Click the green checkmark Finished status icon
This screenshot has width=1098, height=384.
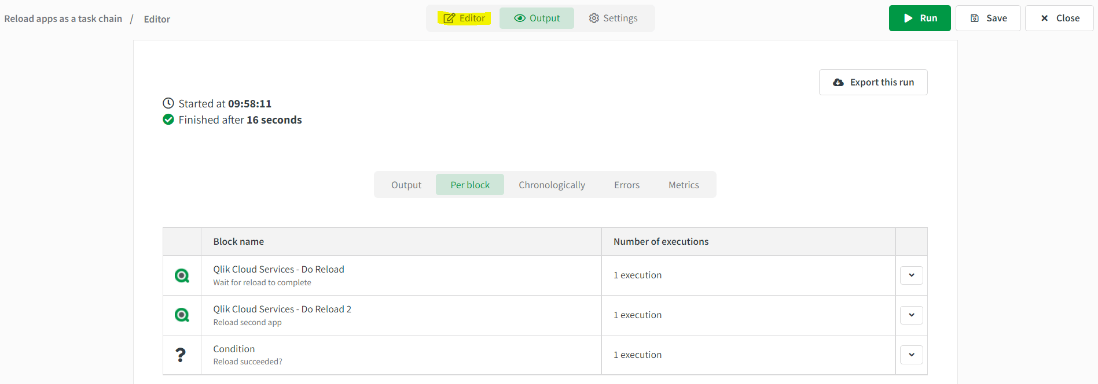[x=168, y=120]
